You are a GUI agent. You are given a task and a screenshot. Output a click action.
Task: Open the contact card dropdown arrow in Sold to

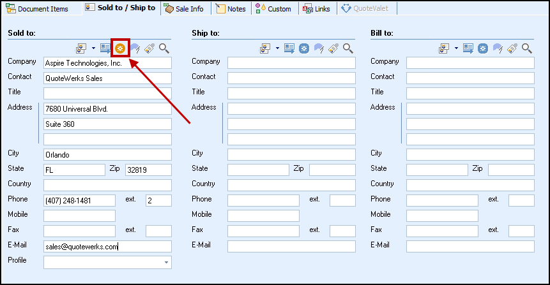[x=93, y=48]
